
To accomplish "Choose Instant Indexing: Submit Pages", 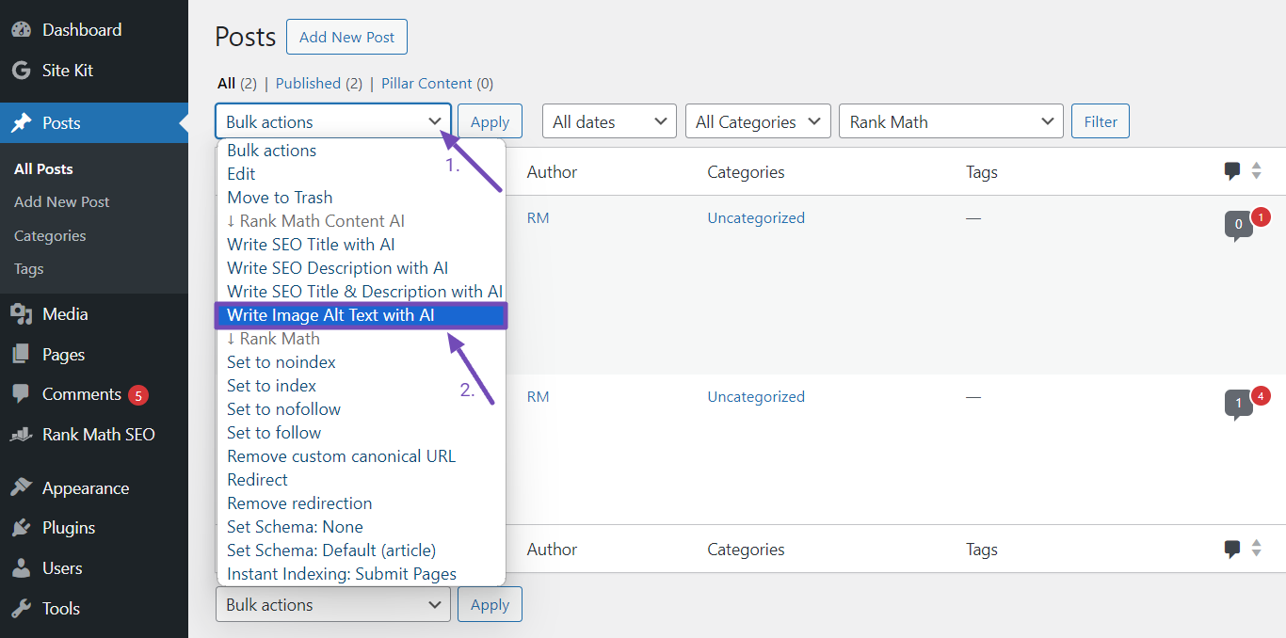I will pos(361,574).
